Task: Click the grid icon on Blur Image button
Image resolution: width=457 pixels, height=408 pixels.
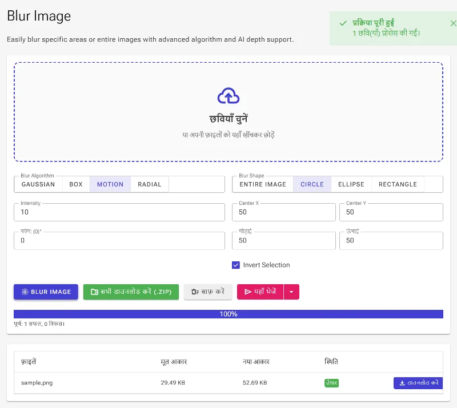Action: (x=25, y=292)
